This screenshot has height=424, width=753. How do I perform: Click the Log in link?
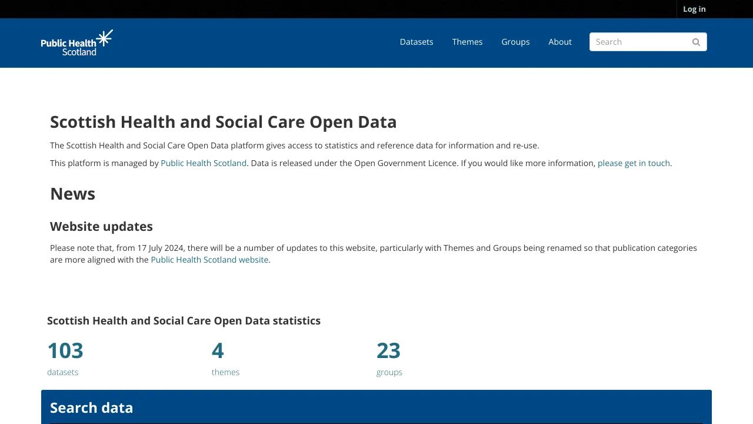pyautogui.click(x=694, y=9)
